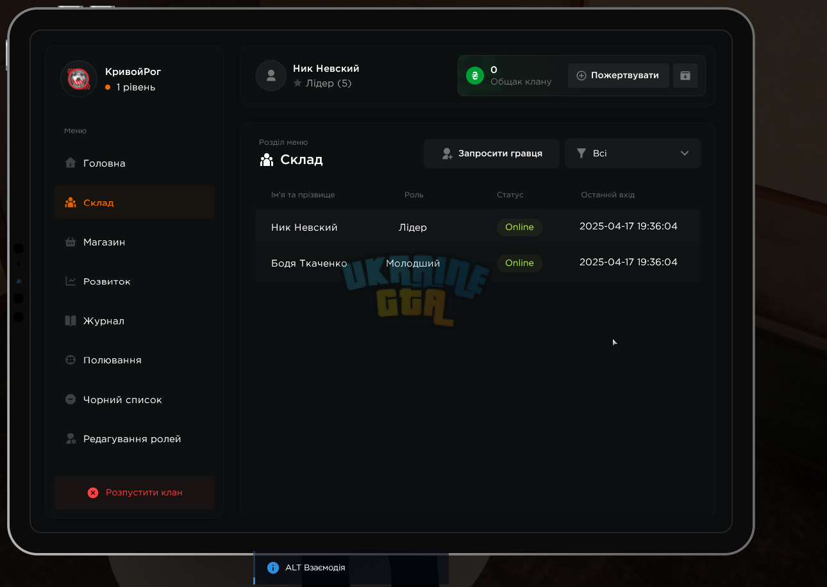
Task: Click the Останній вхід column header
Action: (x=608, y=195)
